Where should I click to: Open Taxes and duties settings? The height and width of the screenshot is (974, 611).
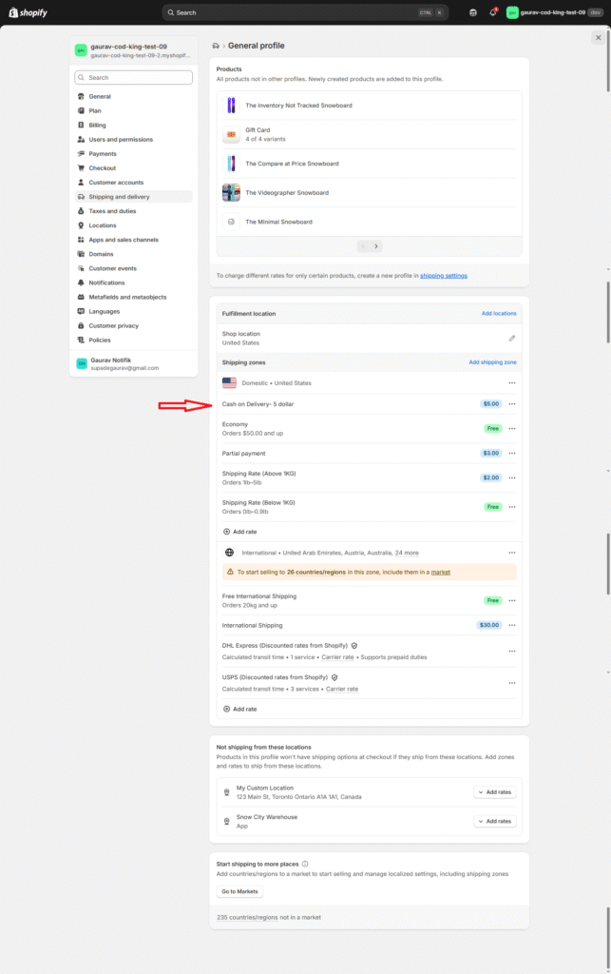point(112,211)
